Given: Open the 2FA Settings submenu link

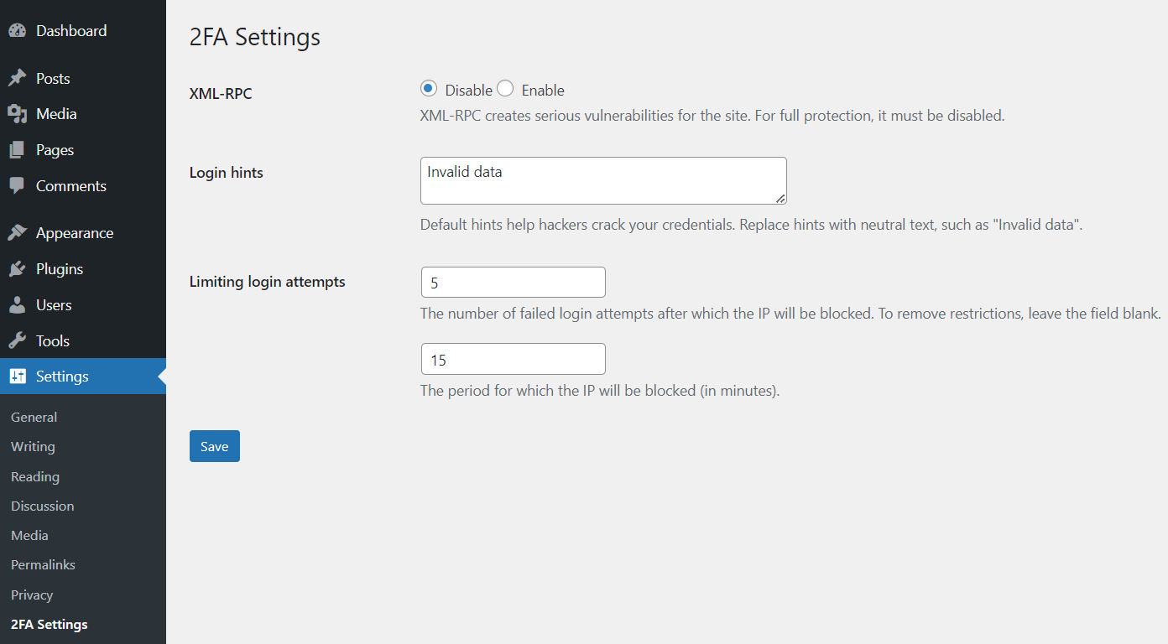Looking at the screenshot, I should 50,625.
